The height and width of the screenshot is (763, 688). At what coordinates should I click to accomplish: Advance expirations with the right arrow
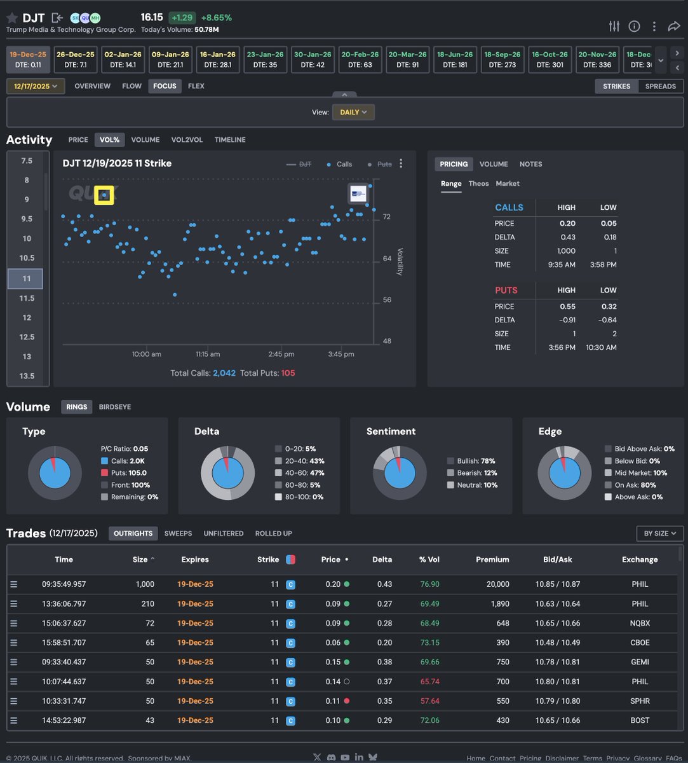(x=677, y=53)
